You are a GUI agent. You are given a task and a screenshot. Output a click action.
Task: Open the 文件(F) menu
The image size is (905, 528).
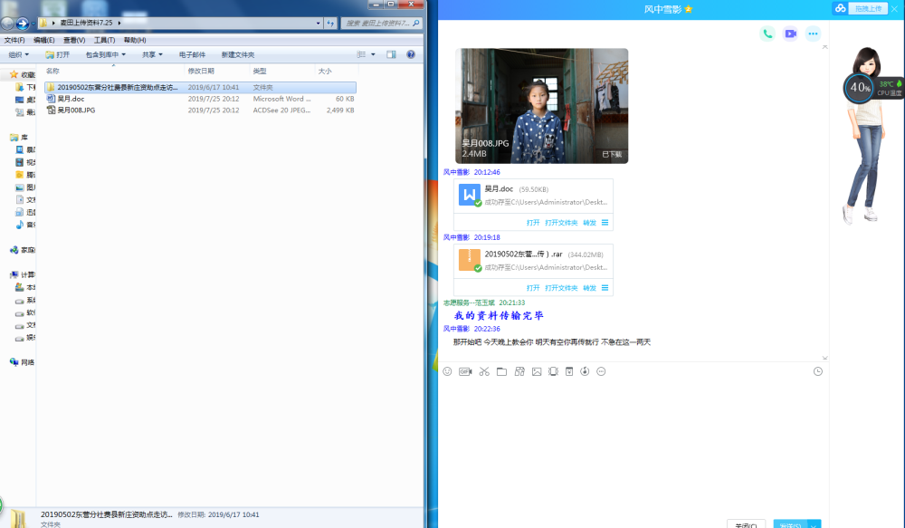point(14,40)
